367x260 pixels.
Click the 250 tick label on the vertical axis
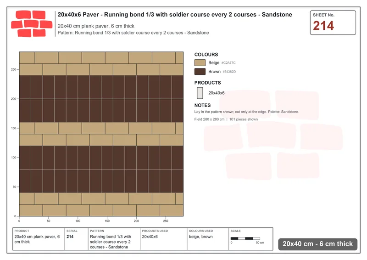pyautogui.click(x=14, y=69)
